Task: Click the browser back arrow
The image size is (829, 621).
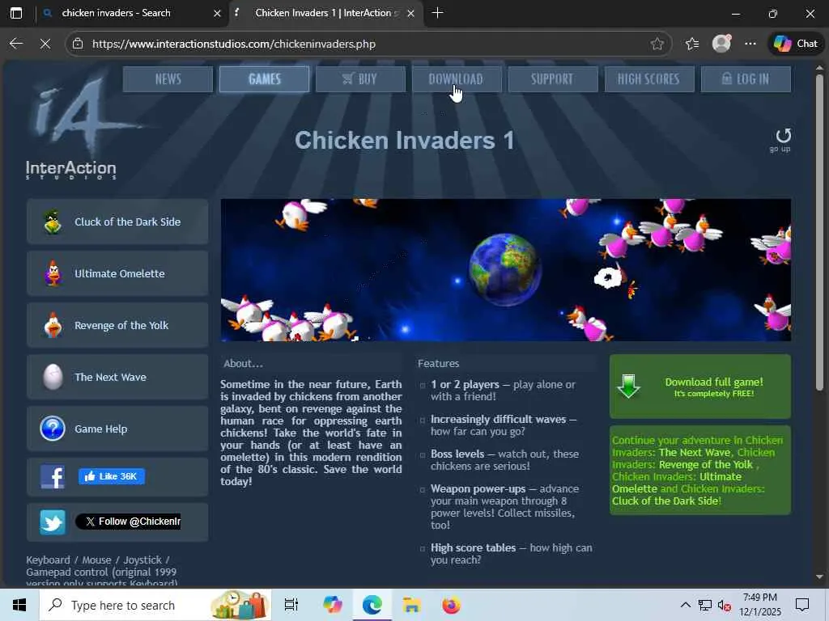Action: (x=16, y=44)
